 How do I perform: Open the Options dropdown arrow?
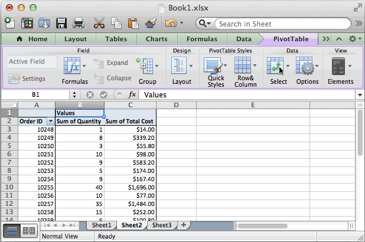317,66
